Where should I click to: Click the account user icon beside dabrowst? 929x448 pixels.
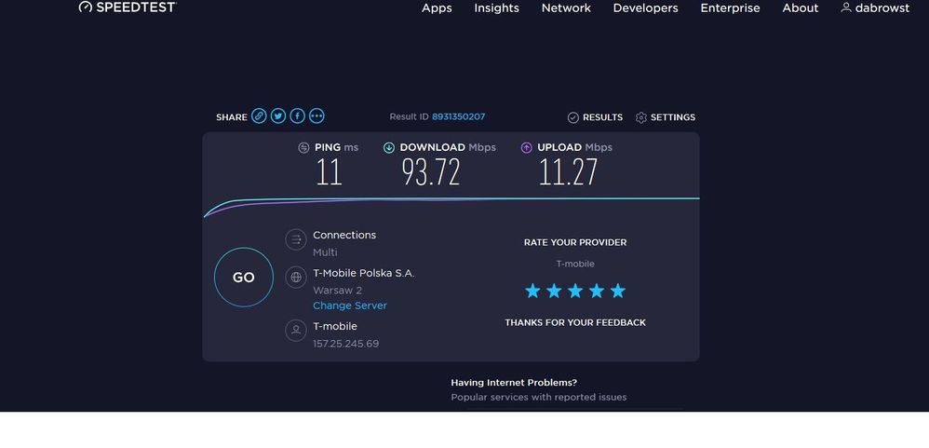click(846, 7)
